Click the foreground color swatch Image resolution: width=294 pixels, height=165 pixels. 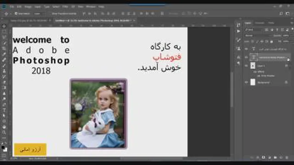pyautogui.click(x=3, y=148)
